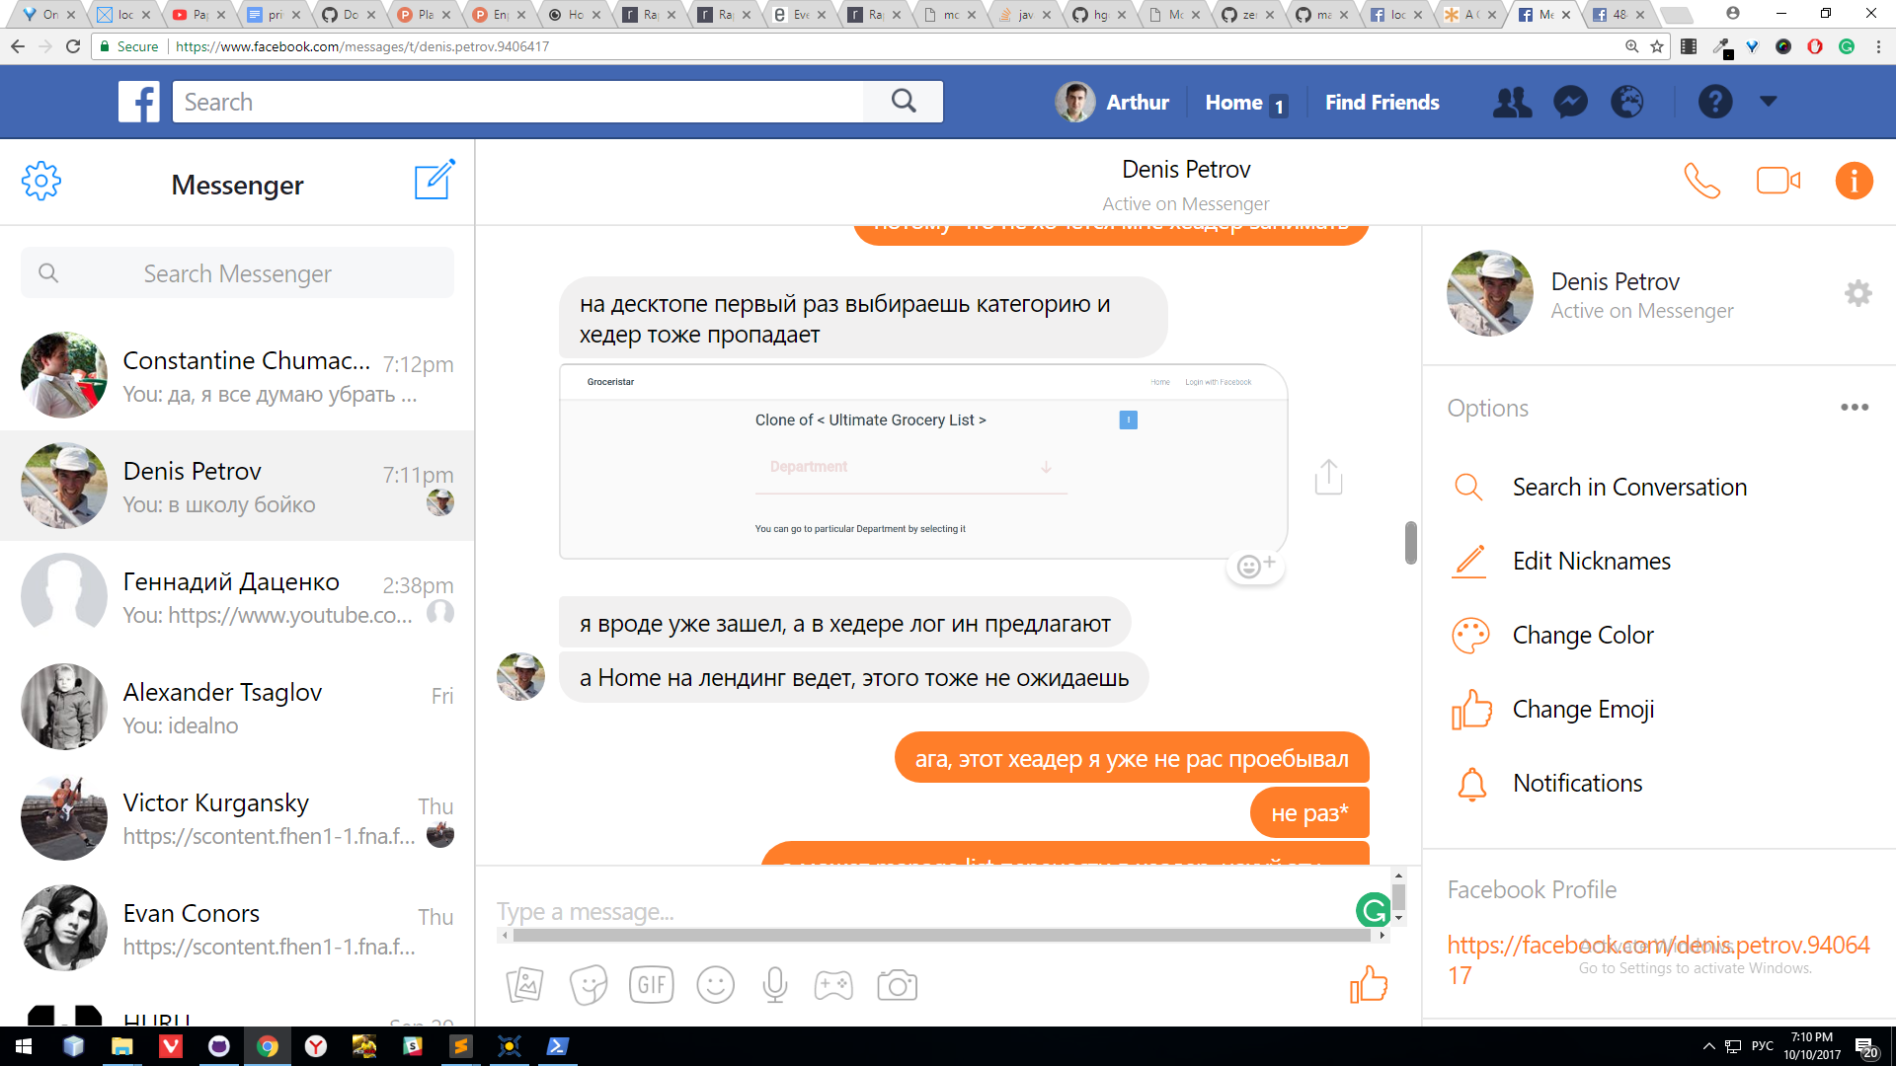Open Messenger settings gear
The width and height of the screenshot is (1896, 1066).
coord(40,182)
